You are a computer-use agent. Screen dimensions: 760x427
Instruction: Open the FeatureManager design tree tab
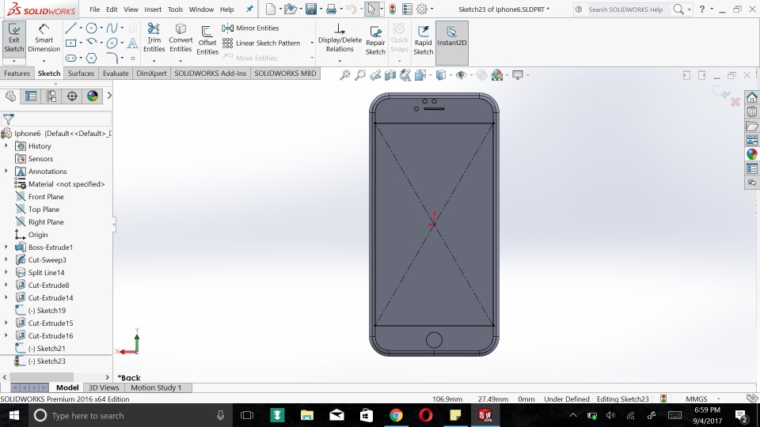click(10, 96)
